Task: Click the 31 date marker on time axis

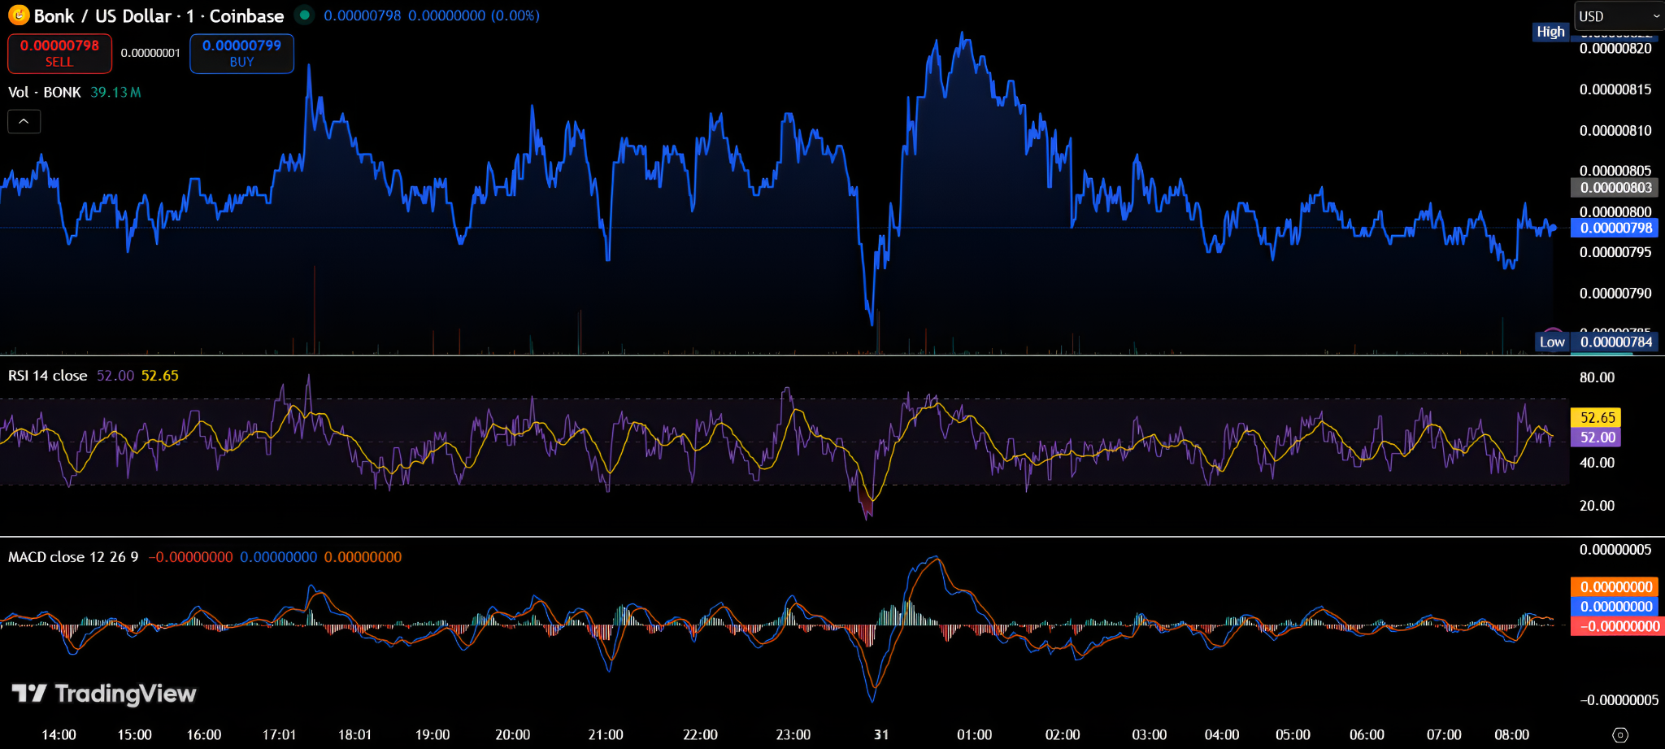Action: point(881,734)
